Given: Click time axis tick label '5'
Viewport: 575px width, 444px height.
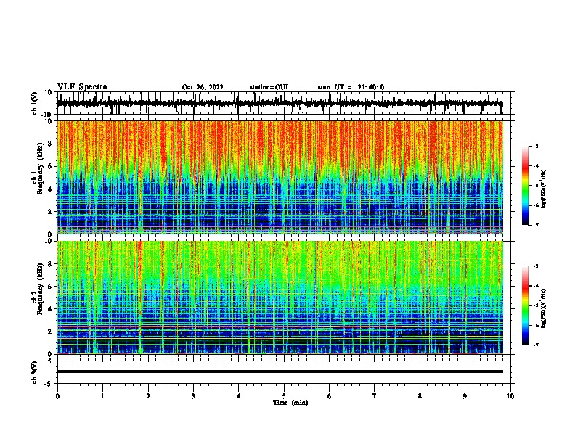Looking at the screenshot, I should point(284,396).
